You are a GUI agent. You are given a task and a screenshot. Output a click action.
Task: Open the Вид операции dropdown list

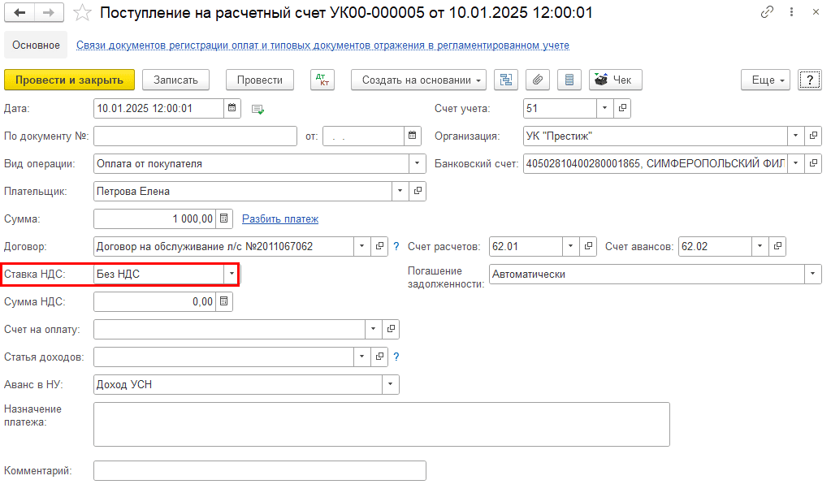(x=418, y=163)
